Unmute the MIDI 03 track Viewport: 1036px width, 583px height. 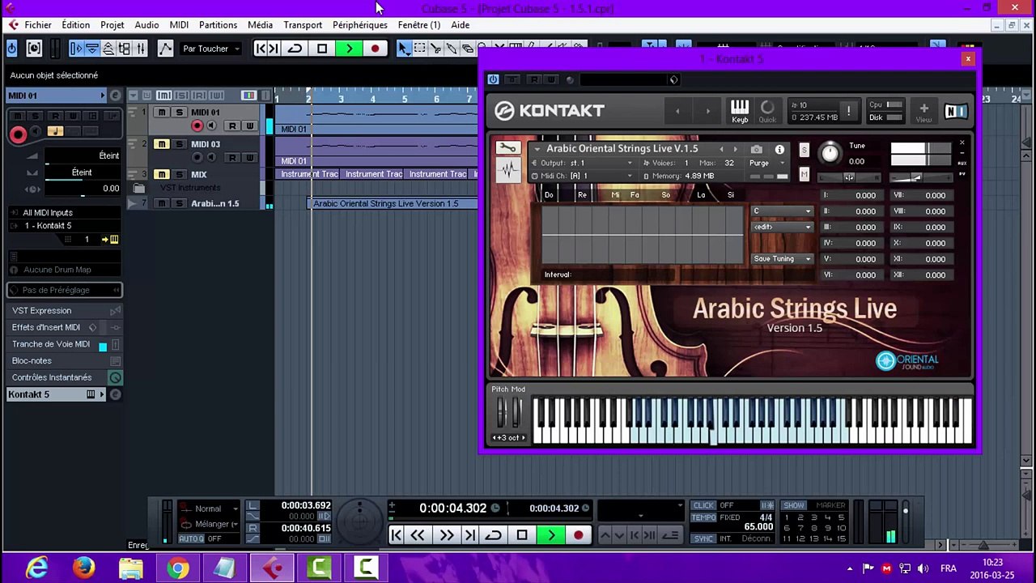point(162,144)
